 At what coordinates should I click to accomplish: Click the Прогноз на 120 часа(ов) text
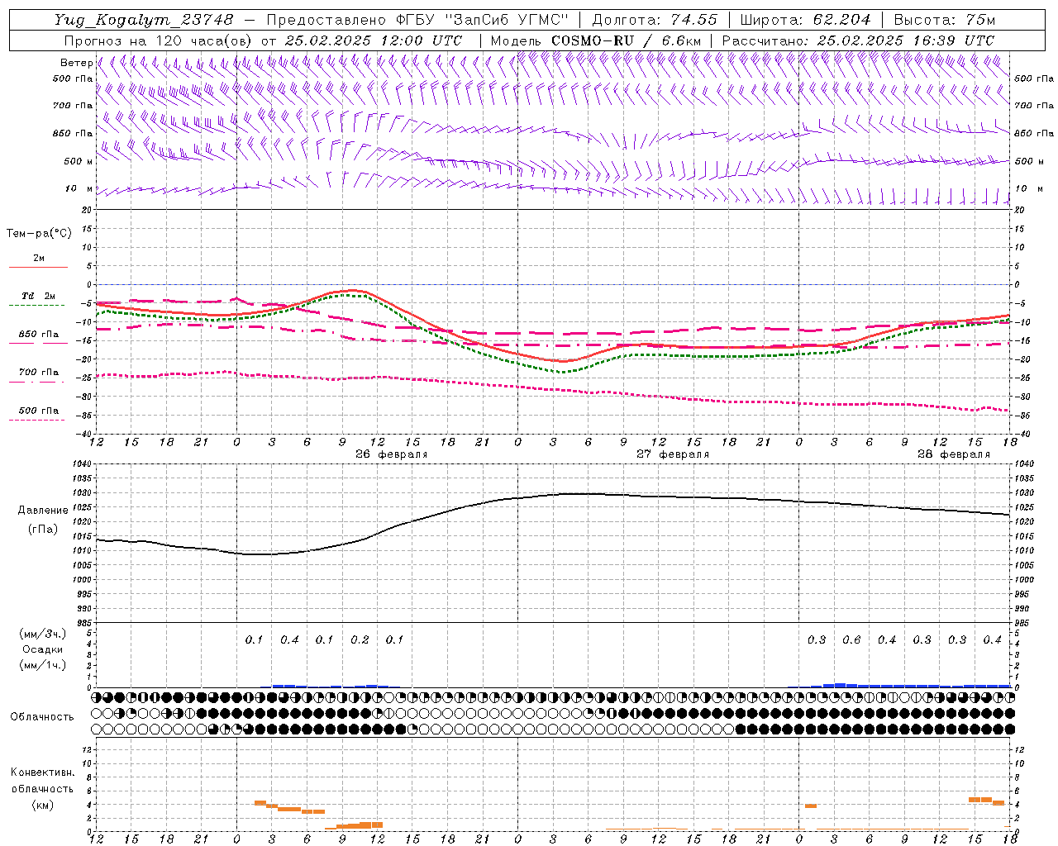click(159, 40)
